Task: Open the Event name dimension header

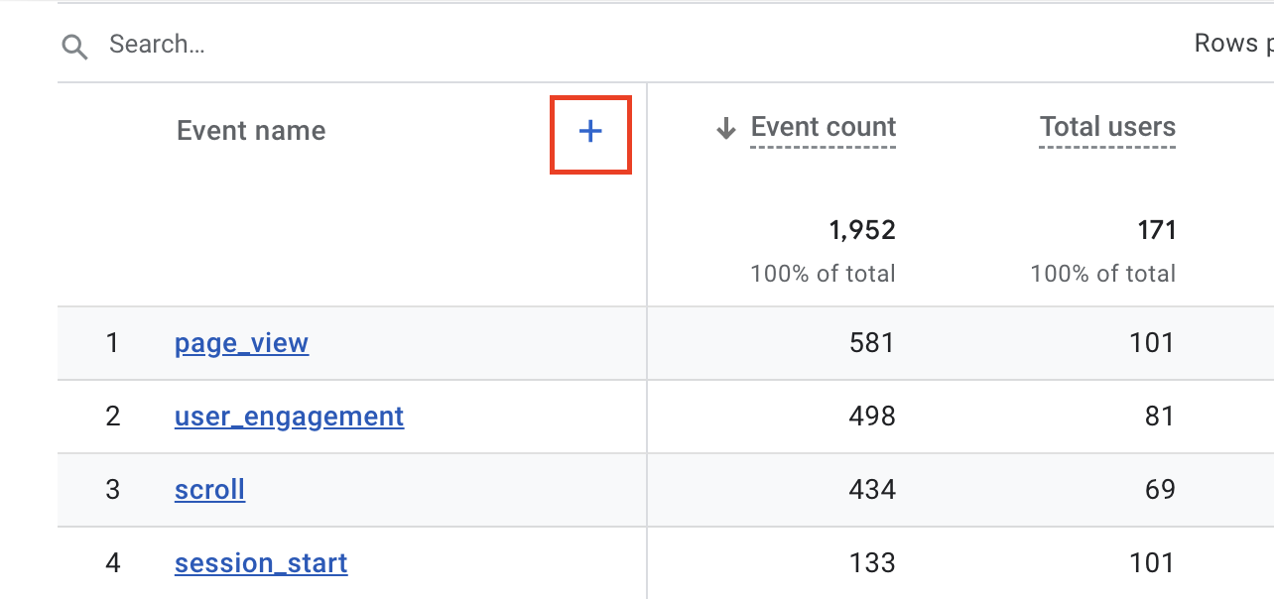Action: click(251, 131)
